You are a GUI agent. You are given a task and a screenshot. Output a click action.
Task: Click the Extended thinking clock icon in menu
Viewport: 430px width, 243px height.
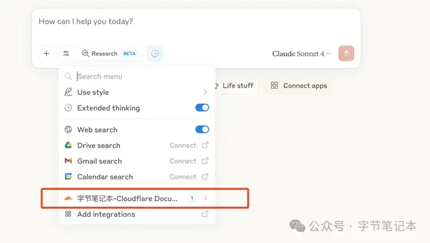coord(68,108)
